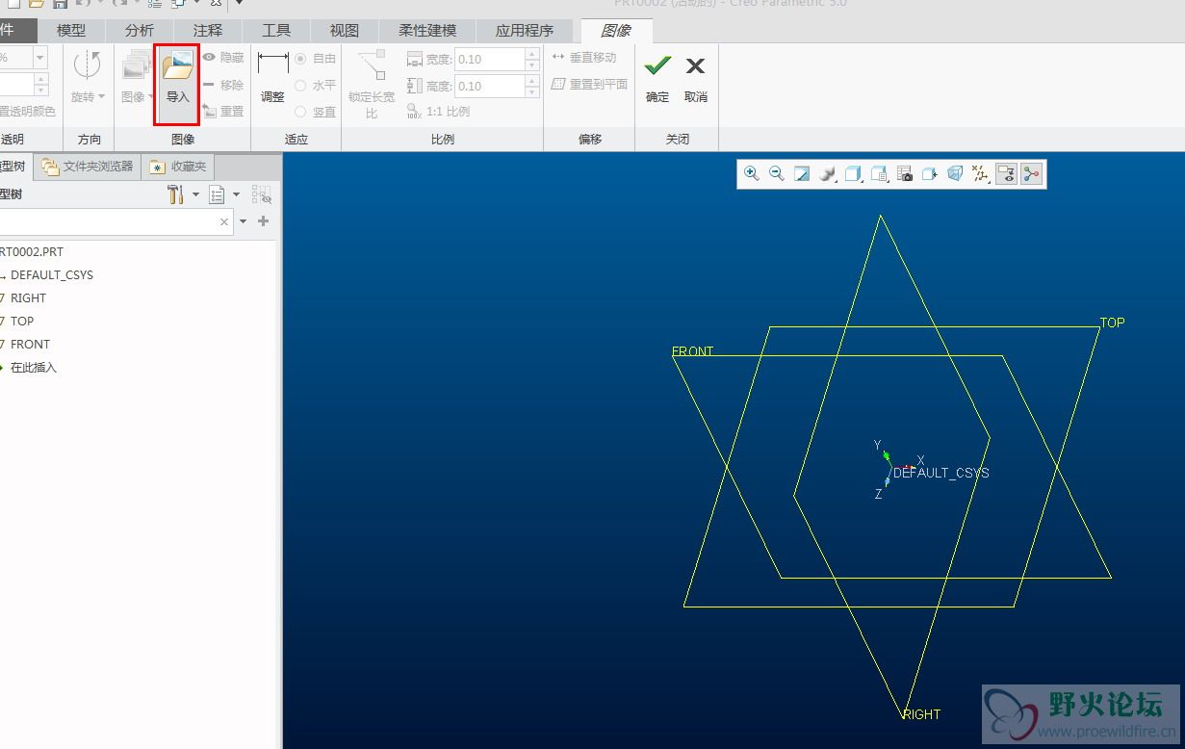Click 取消 X to cancel

(x=696, y=79)
